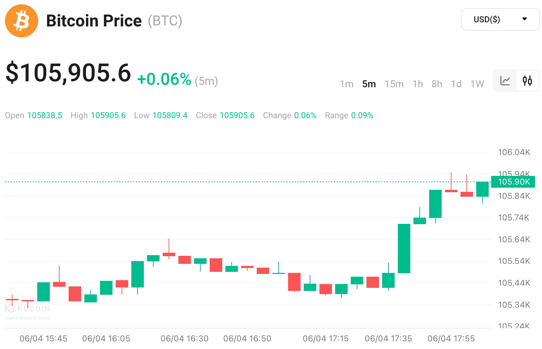
Task: Click the currency dropdown arrow
Action: [x=525, y=19]
